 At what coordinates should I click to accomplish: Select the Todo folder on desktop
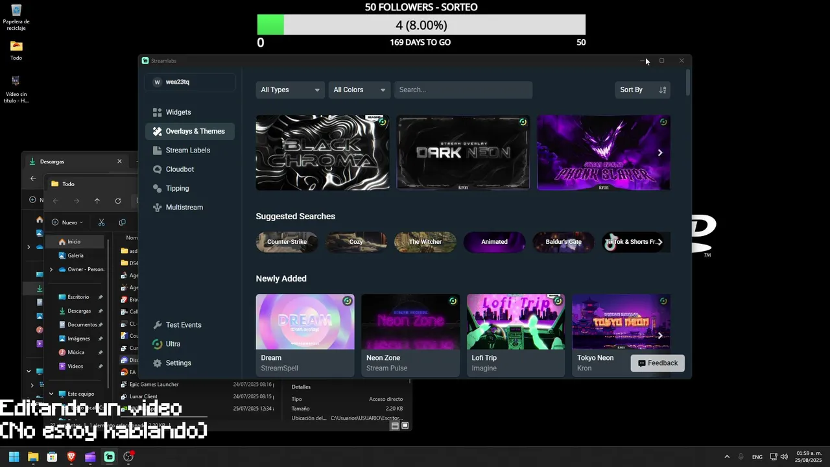click(x=16, y=51)
